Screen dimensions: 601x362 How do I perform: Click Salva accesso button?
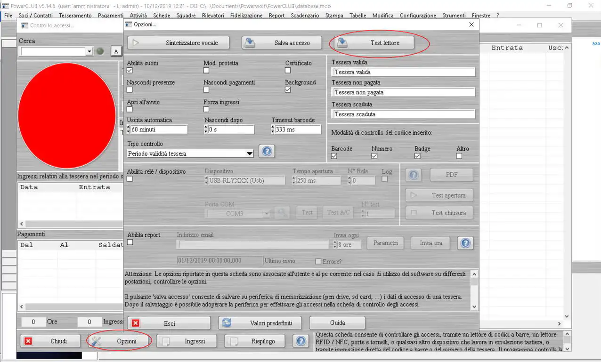click(x=282, y=43)
